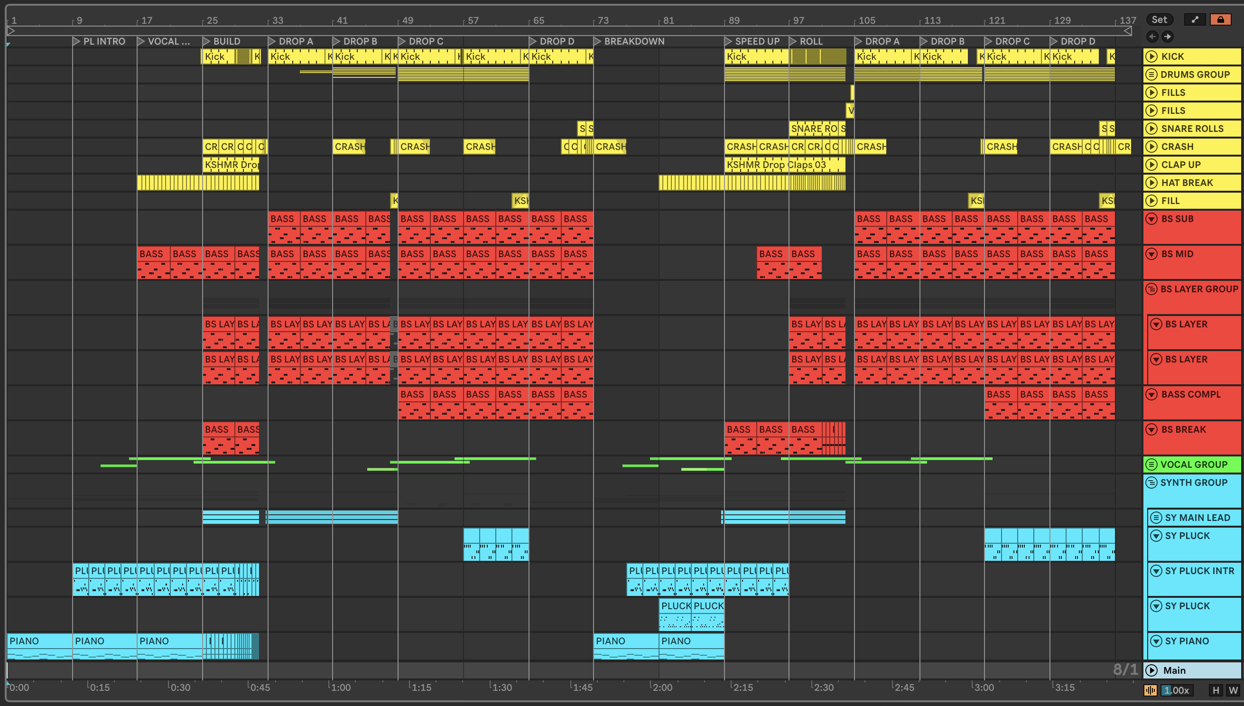Jump to the previous locator arrow

pyautogui.click(x=1152, y=37)
